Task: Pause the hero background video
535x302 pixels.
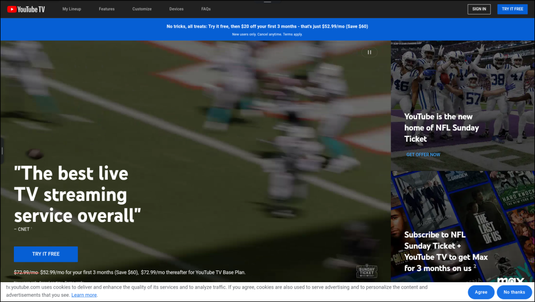Action: [x=369, y=52]
